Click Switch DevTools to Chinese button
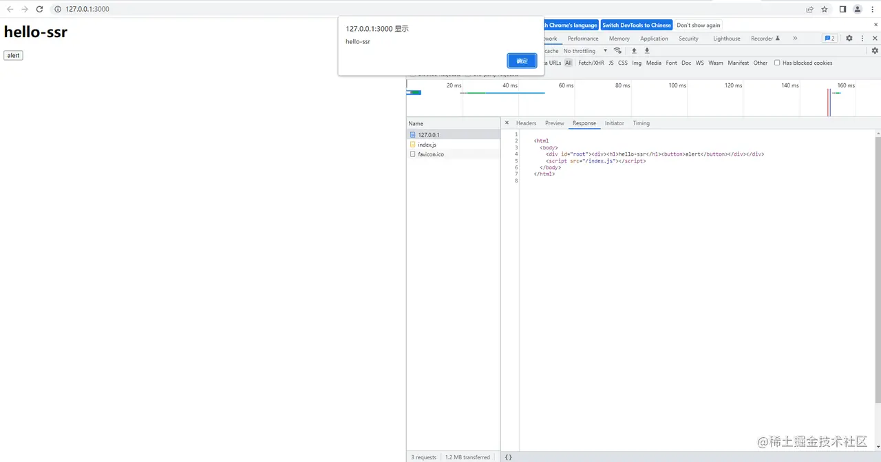The width and height of the screenshot is (881, 462). pos(637,25)
